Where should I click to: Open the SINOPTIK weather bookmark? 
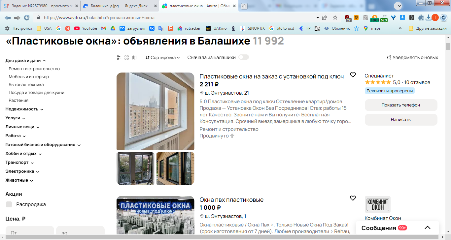[253, 28]
